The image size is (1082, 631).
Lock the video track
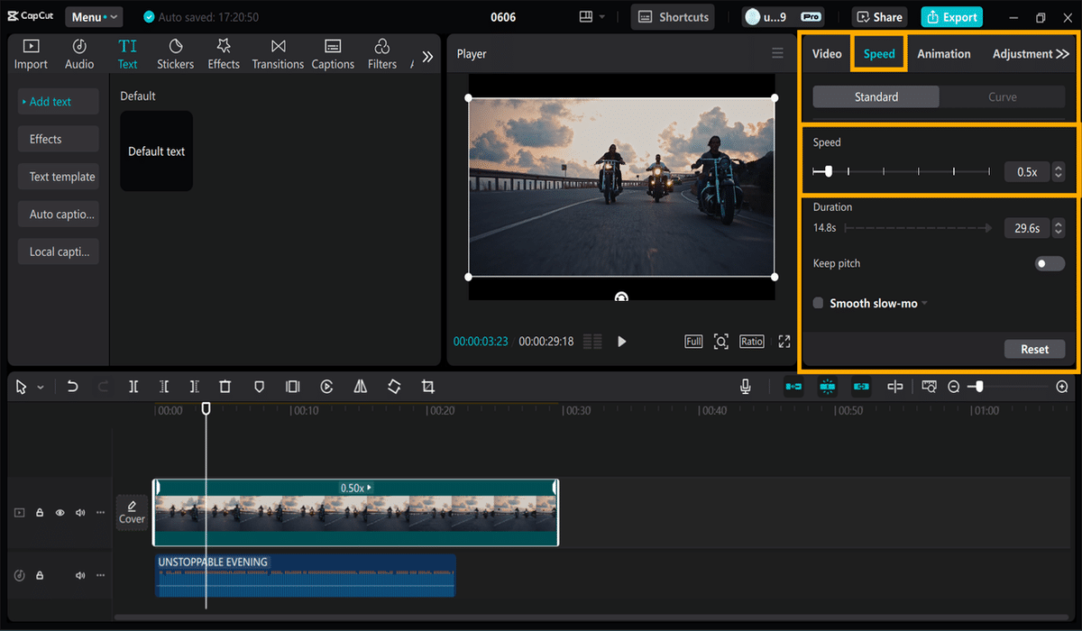(x=40, y=512)
